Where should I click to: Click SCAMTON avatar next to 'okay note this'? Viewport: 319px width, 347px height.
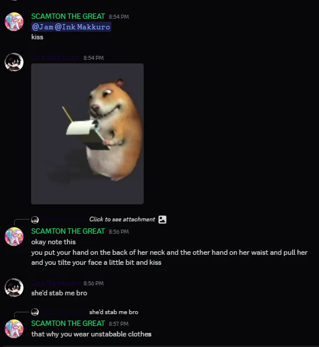point(14,237)
